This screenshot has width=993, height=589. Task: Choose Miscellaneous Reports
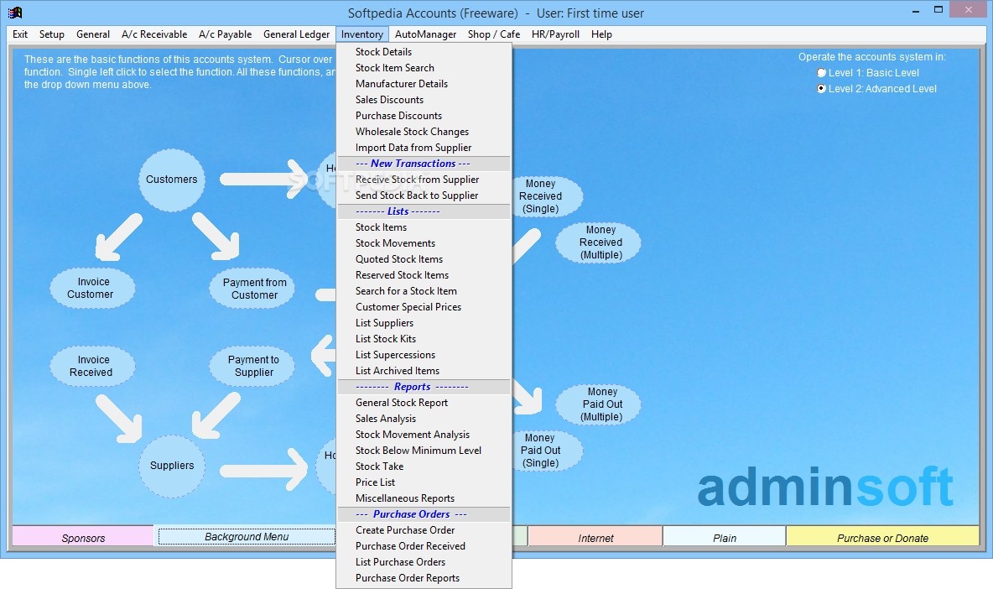pos(424,498)
